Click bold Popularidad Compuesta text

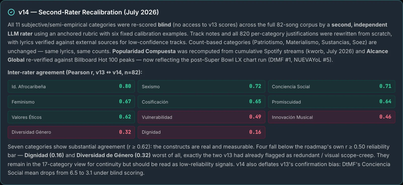(x=144, y=51)
